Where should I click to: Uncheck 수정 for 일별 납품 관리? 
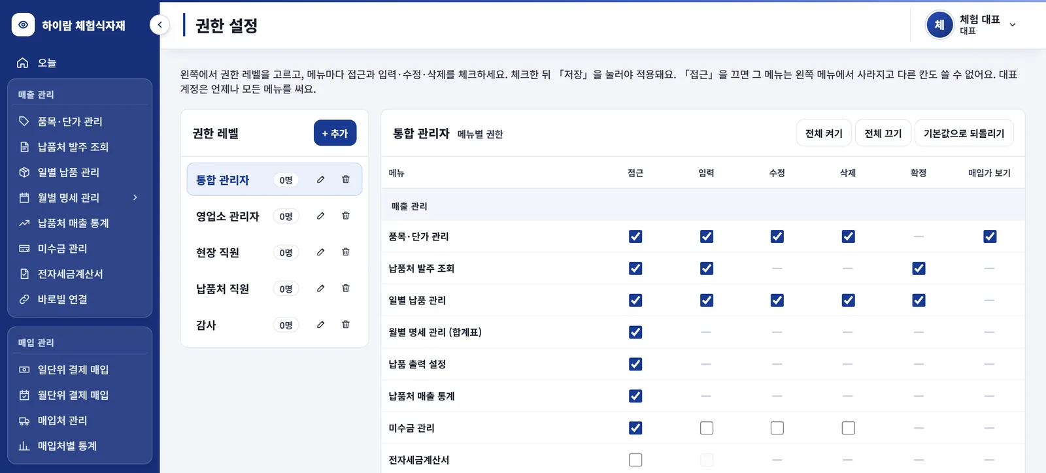(x=777, y=301)
